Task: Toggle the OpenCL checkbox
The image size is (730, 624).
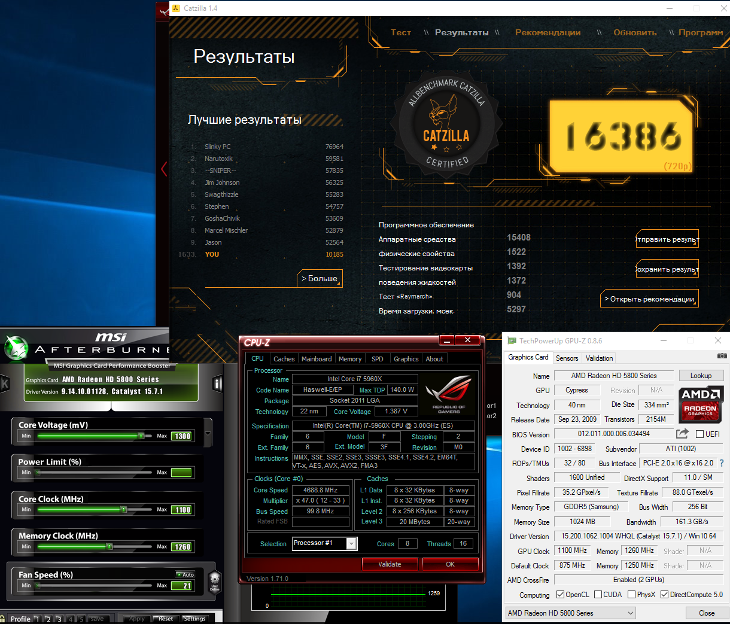Action: 560,595
